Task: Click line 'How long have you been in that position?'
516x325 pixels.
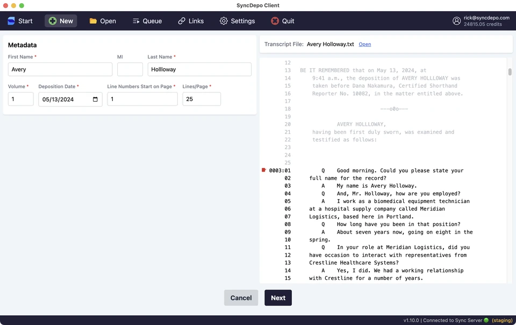Action: click(x=398, y=224)
